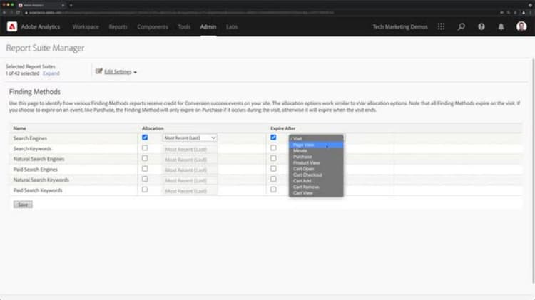Select Page View in expire dropdown list
The height and width of the screenshot is (300, 535).
(x=316, y=145)
